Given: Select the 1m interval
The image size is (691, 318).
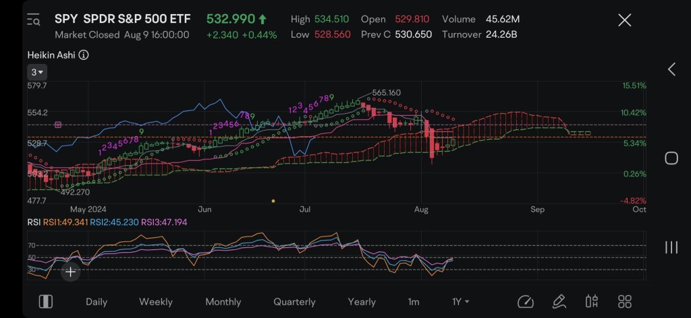Looking at the screenshot, I should [x=414, y=302].
